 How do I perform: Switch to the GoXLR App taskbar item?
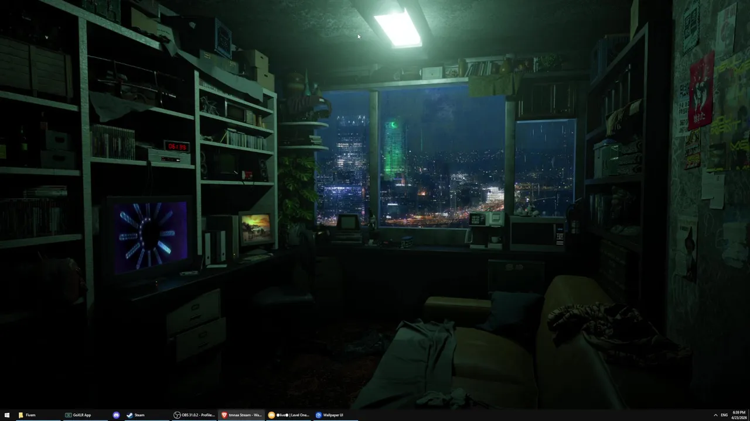pyautogui.click(x=85, y=415)
